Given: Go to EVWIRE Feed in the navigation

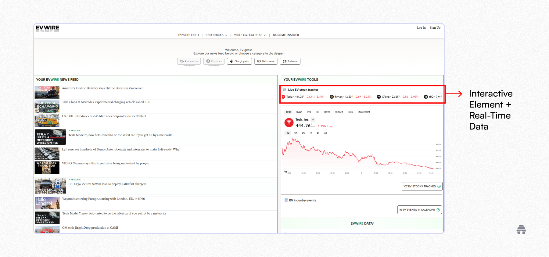Looking at the screenshot, I should [x=188, y=35].
